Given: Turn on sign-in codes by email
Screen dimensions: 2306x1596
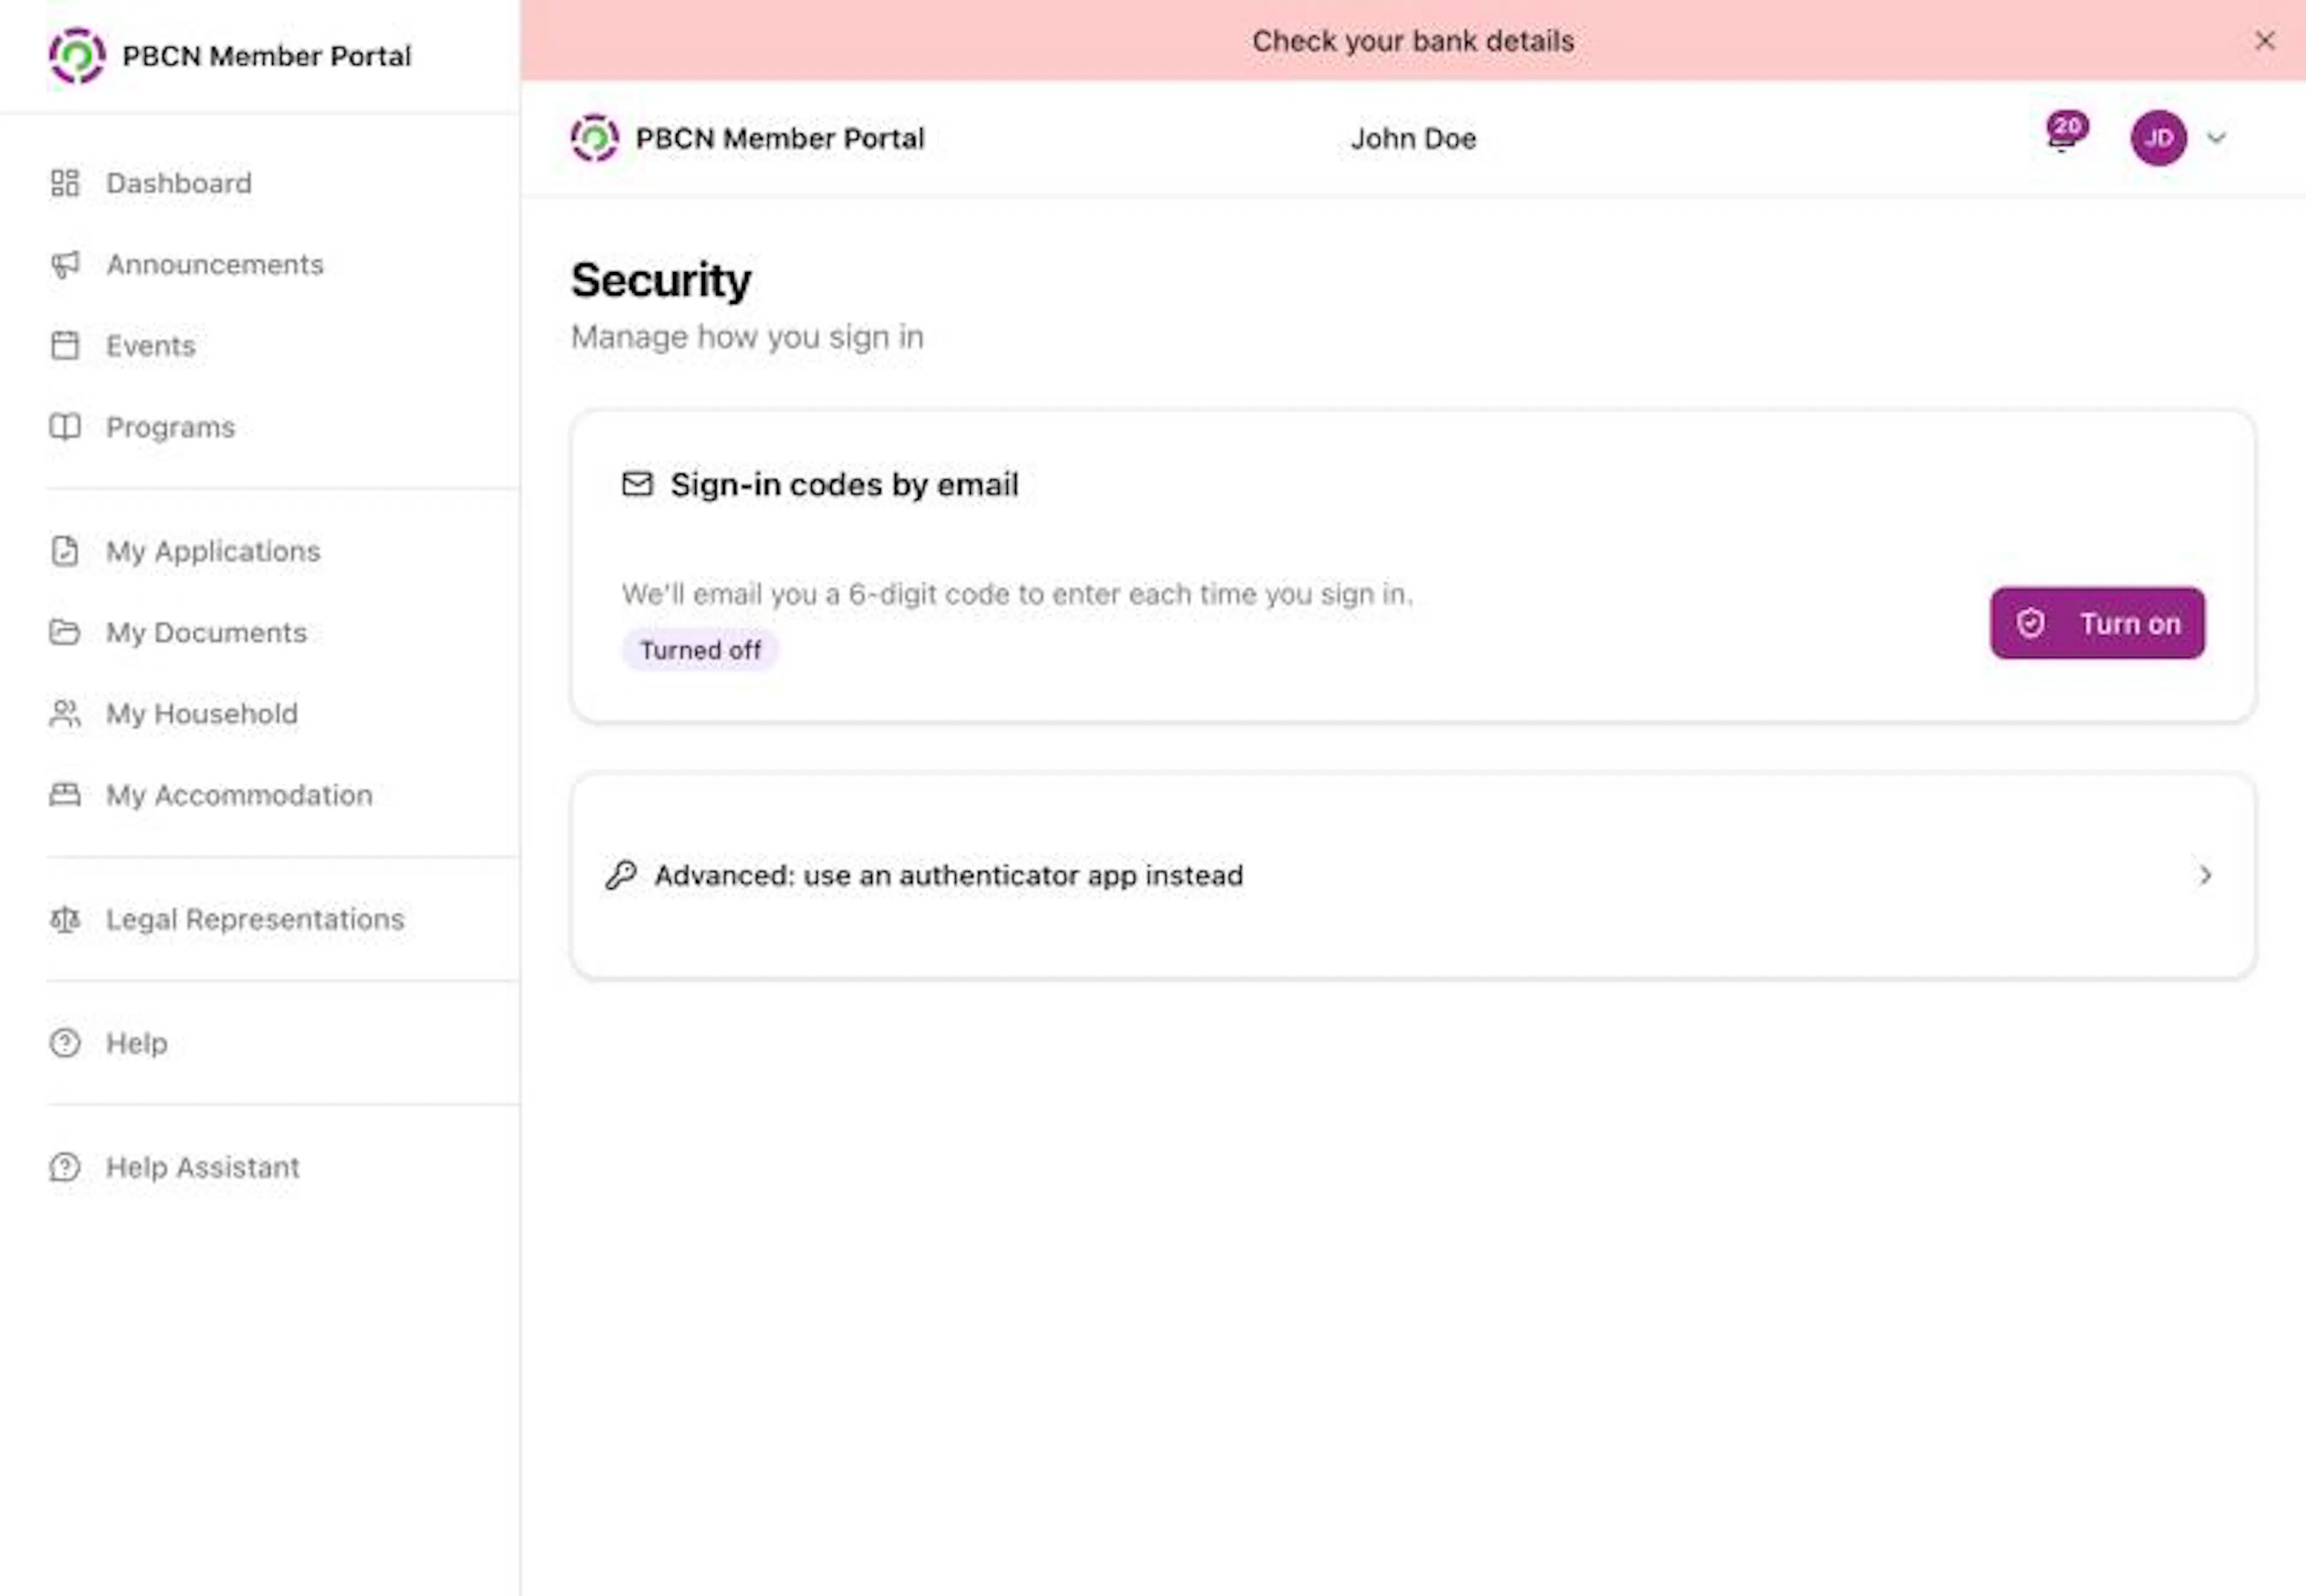Looking at the screenshot, I should coord(2097,623).
